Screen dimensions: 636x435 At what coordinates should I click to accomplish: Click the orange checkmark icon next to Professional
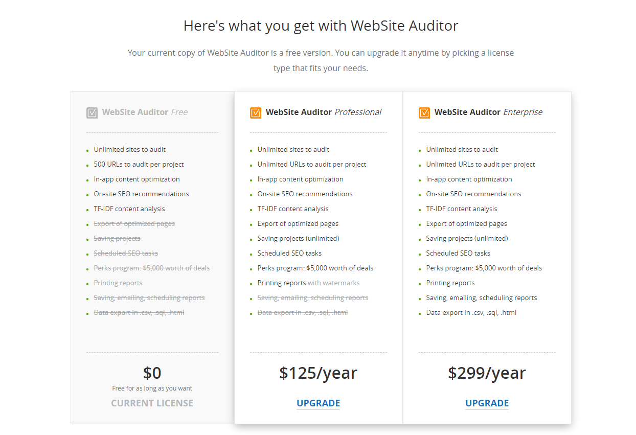pos(256,112)
